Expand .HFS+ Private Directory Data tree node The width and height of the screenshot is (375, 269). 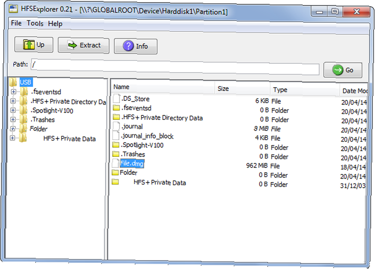coord(13,101)
